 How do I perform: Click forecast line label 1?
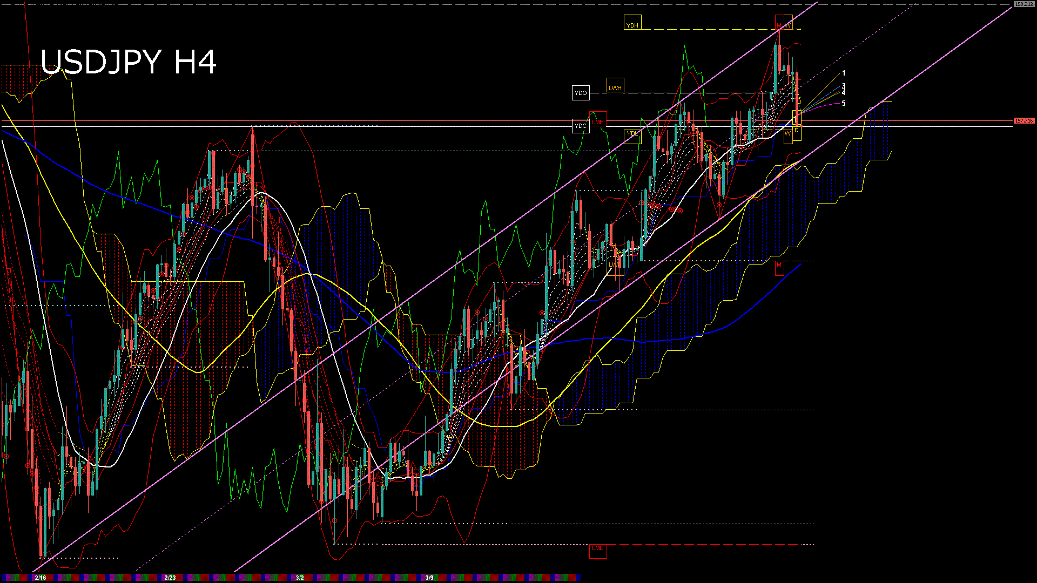(x=844, y=73)
